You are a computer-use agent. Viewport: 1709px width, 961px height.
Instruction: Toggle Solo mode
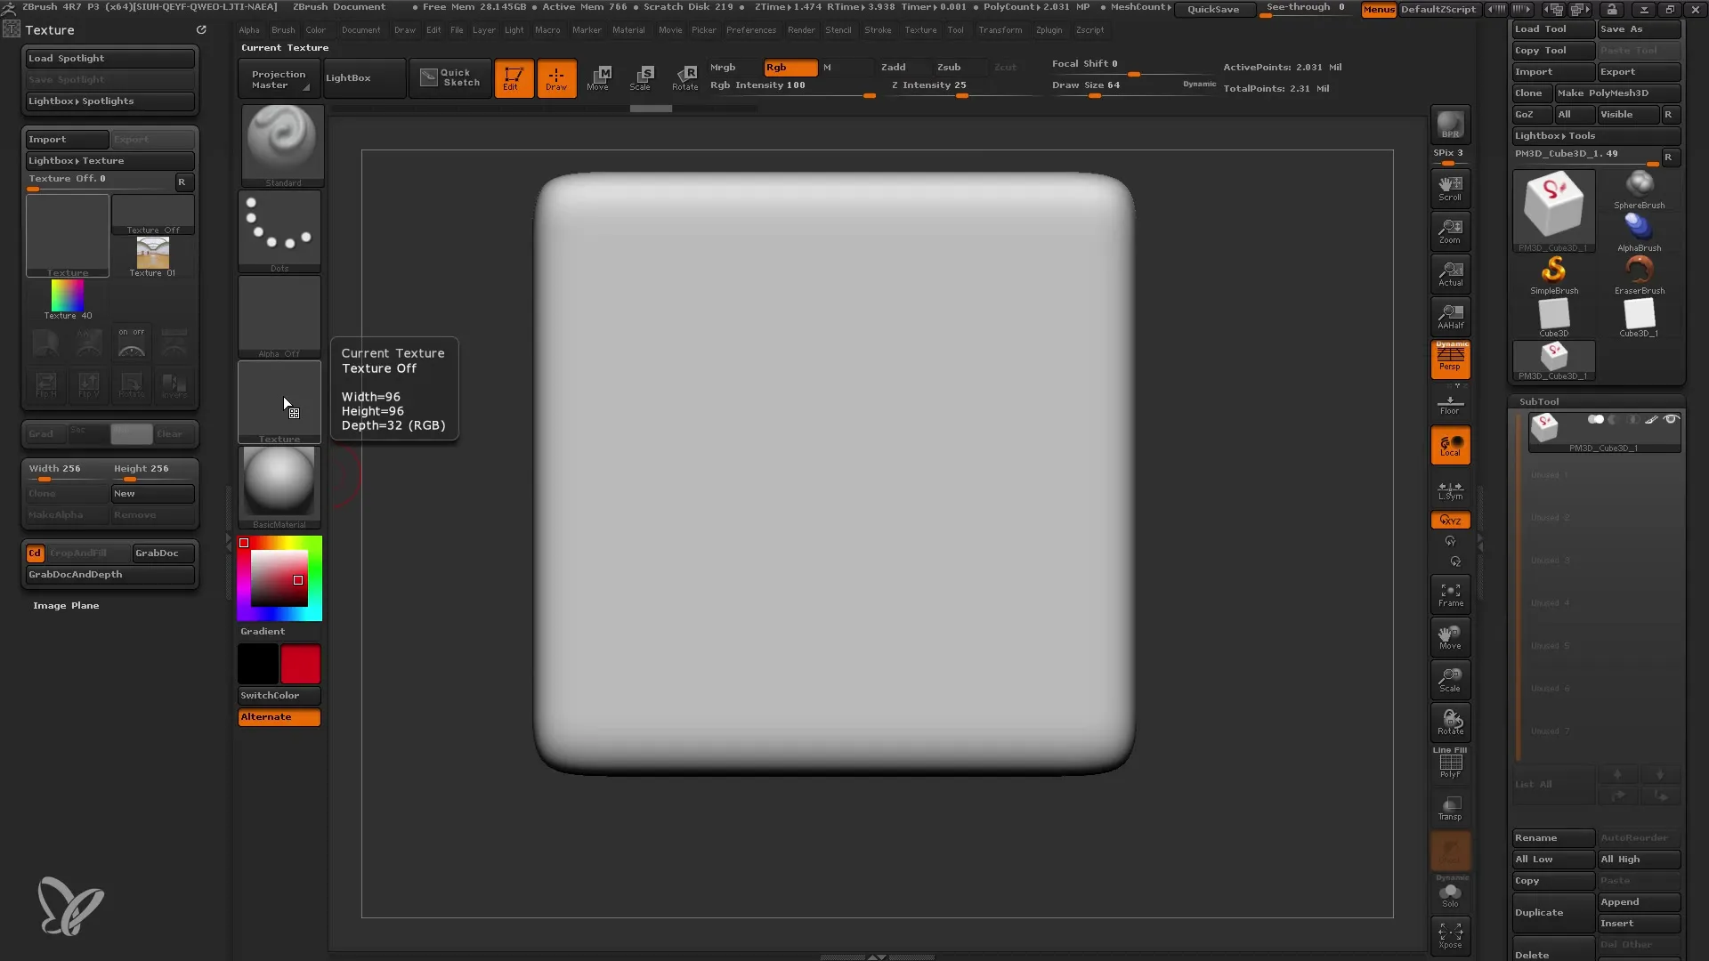pyautogui.click(x=1450, y=894)
